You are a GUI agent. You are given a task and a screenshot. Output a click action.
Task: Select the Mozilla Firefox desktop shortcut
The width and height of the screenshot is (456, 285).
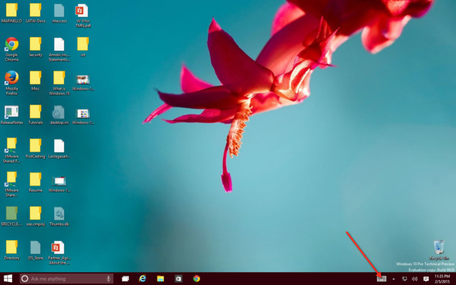[x=11, y=83]
